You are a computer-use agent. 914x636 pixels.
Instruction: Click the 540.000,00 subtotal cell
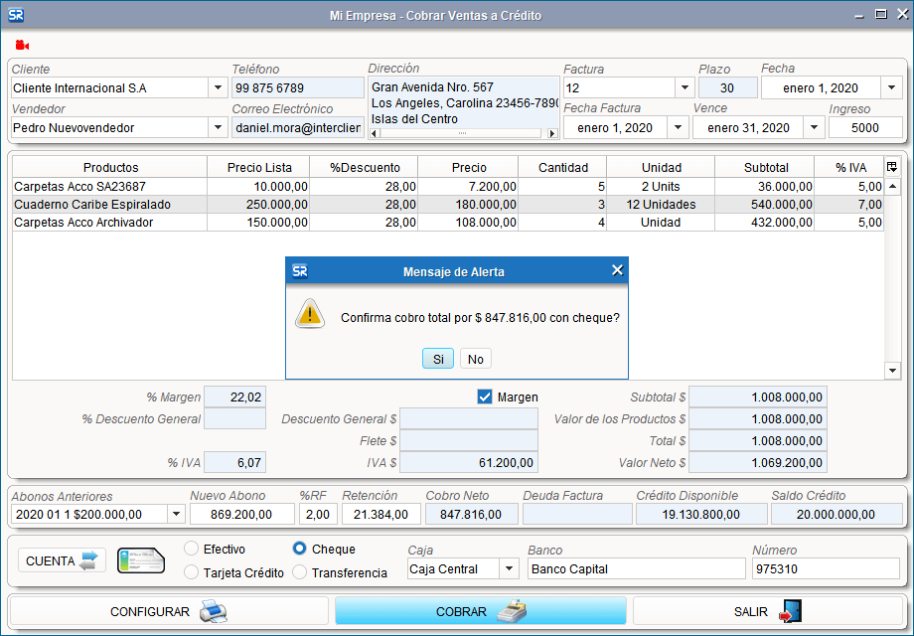765,205
